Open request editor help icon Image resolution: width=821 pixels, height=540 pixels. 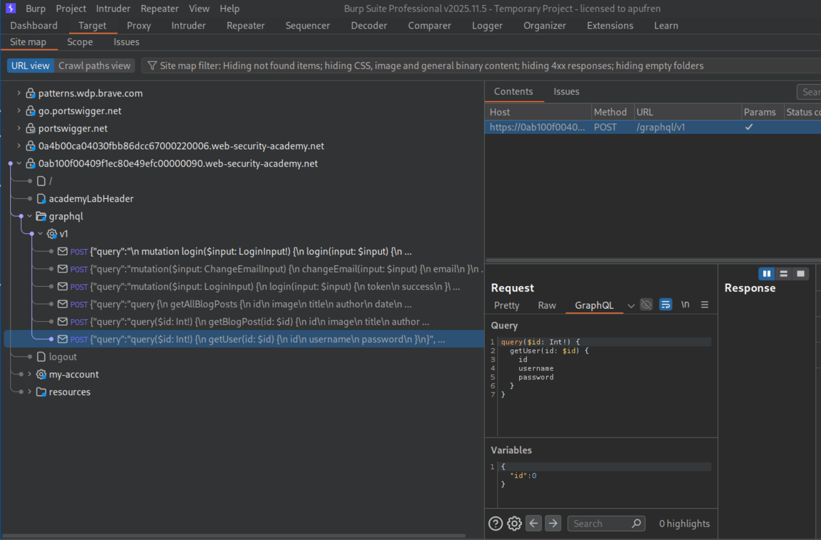(495, 523)
